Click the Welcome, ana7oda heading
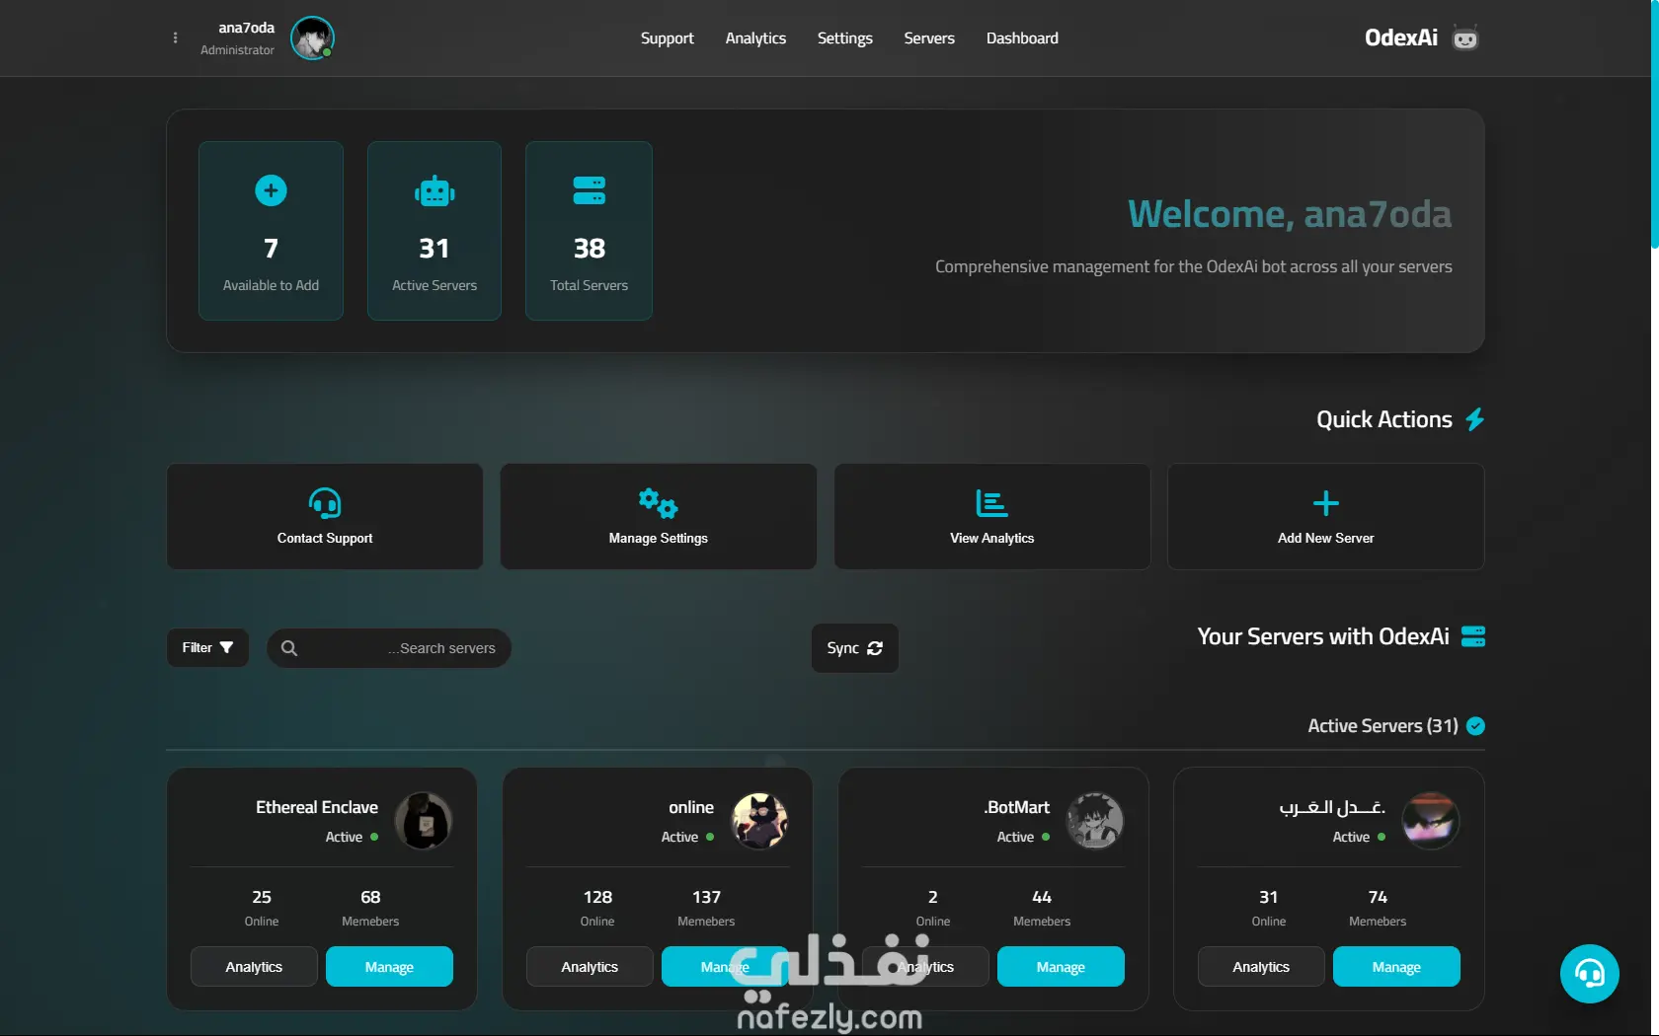 1290,214
